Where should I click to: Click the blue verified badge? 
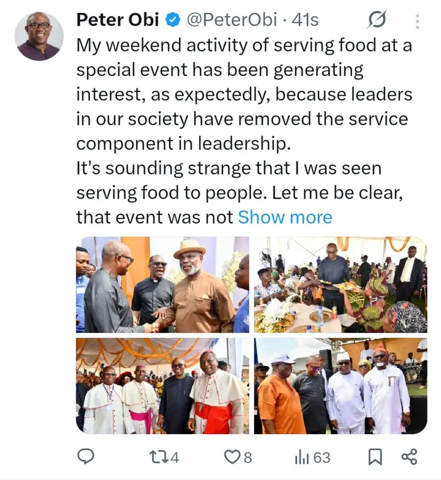(173, 21)
